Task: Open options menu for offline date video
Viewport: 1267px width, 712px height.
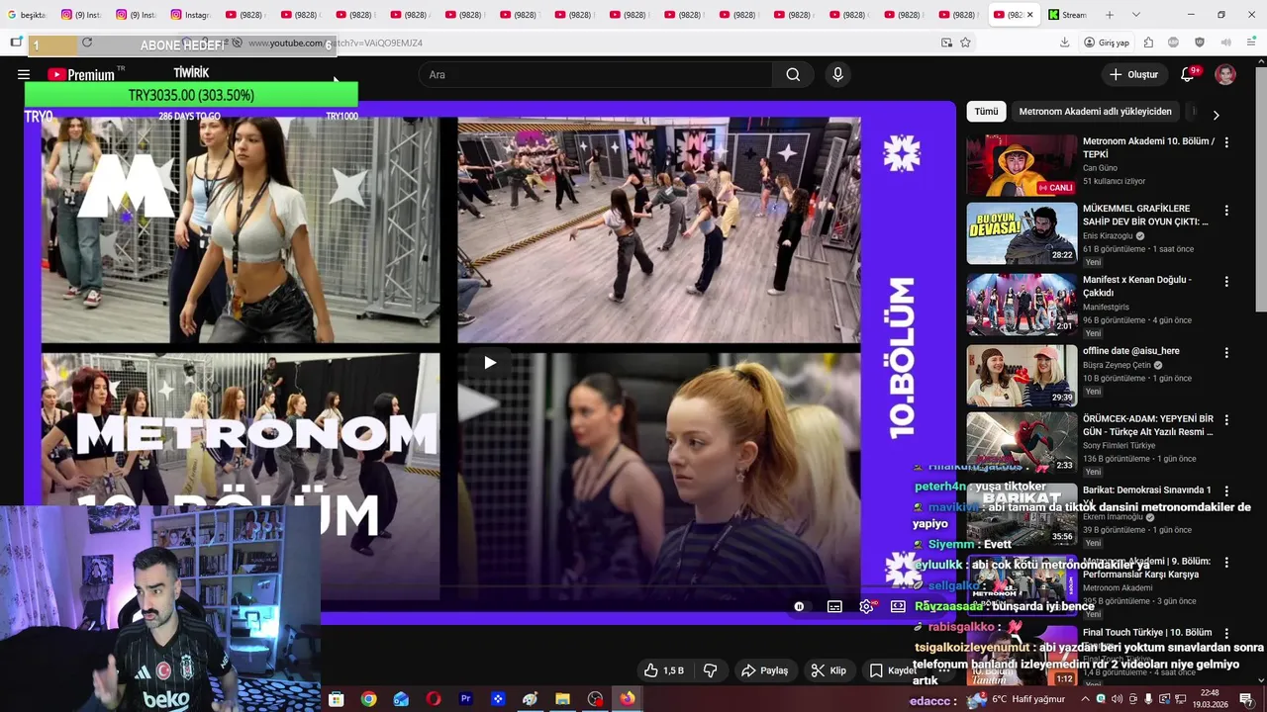Action: [x=1226, y=352]
